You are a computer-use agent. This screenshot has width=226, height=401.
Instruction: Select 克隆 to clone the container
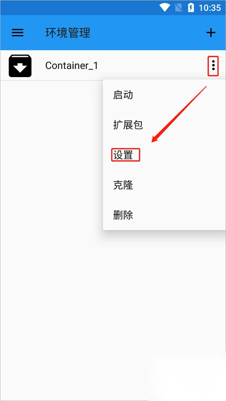[x=123, y=185]
